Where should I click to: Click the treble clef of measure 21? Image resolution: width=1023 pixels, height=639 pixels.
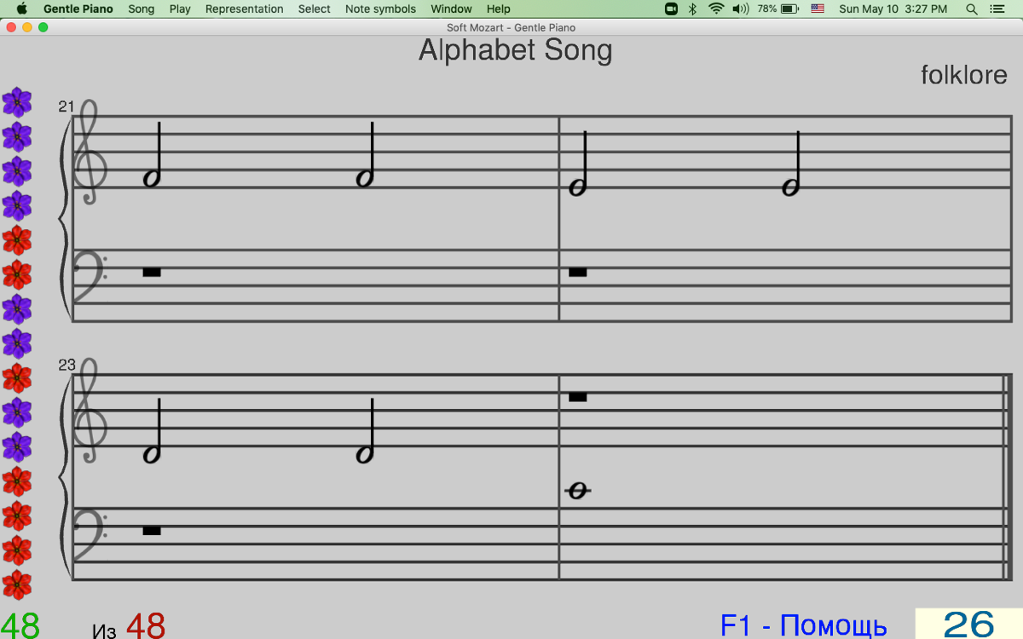coord(89,153)
